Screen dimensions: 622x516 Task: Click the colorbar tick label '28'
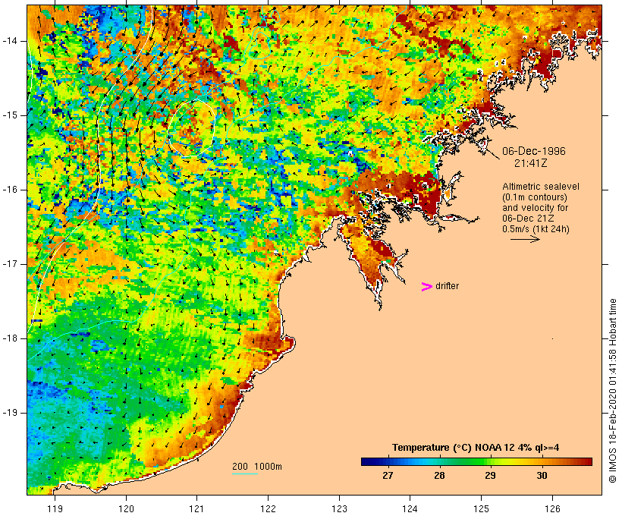tap(439, 475)
